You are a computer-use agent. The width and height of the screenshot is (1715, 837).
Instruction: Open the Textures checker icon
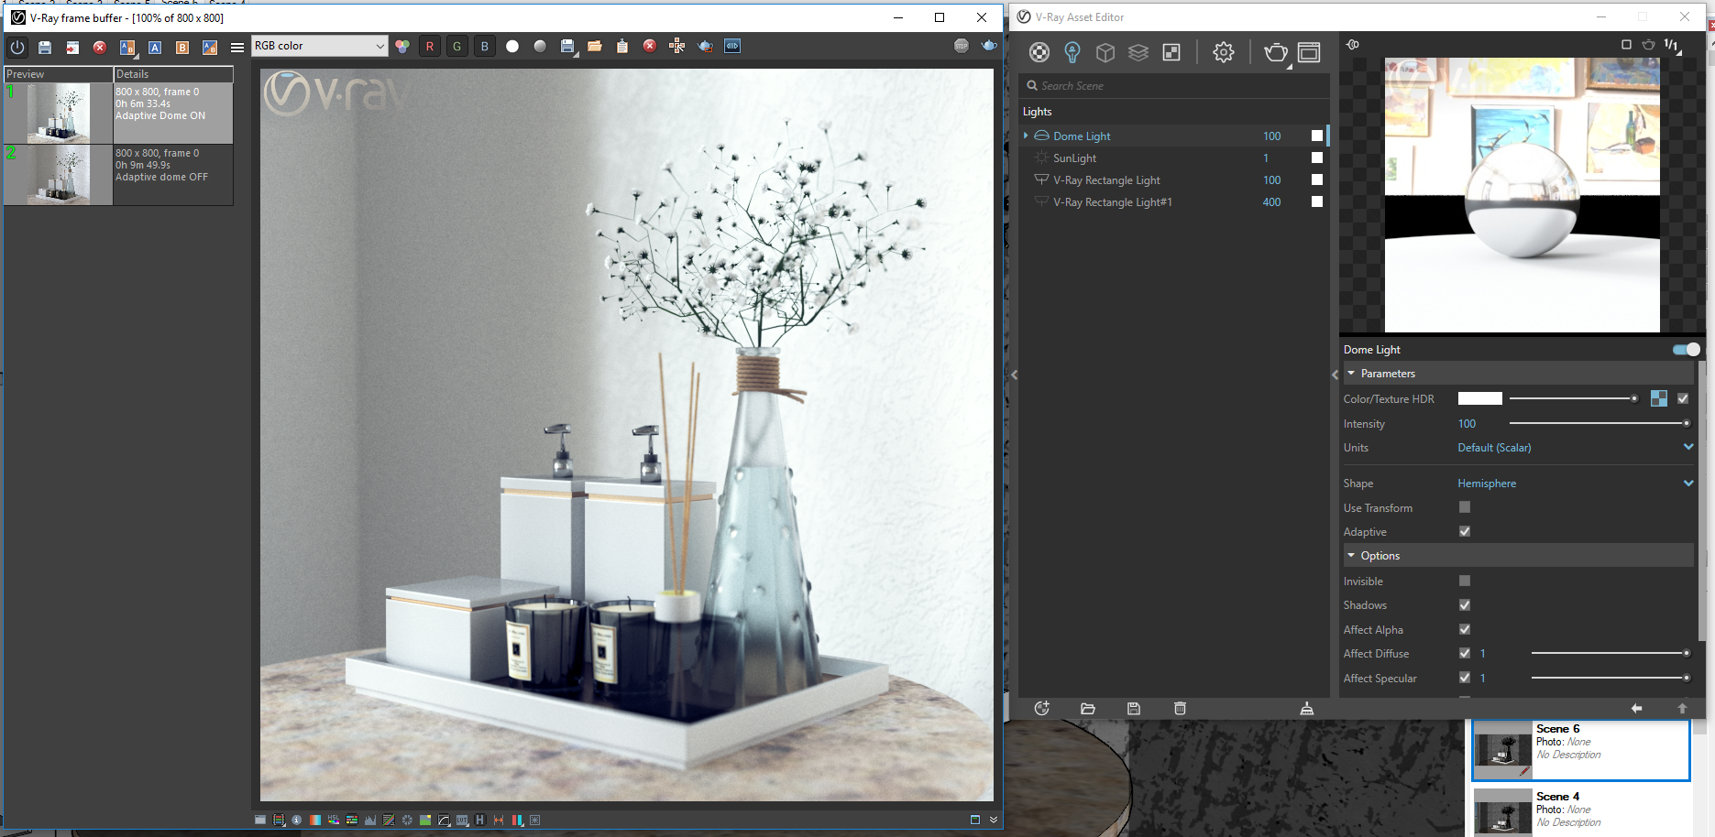1171,52
